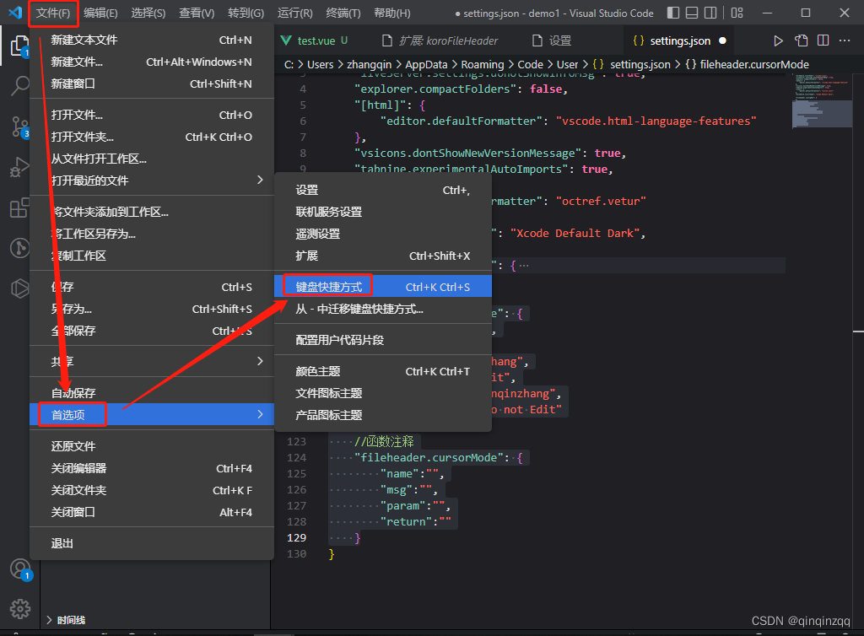Select 扩展 in preferences submenu
The width and height of the screenshot is (864, 636).
(x=383, y=256)
